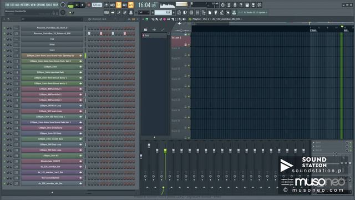The image size is (355, 200).
Task: Open the audio editor scissors icon
Action: pos(229,5)
